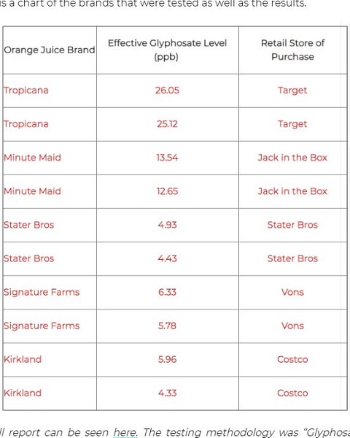Viewport: 350px width, 438px height.
Task: Select Effective Glyphosate Level header cell
Action: point(167,50)
